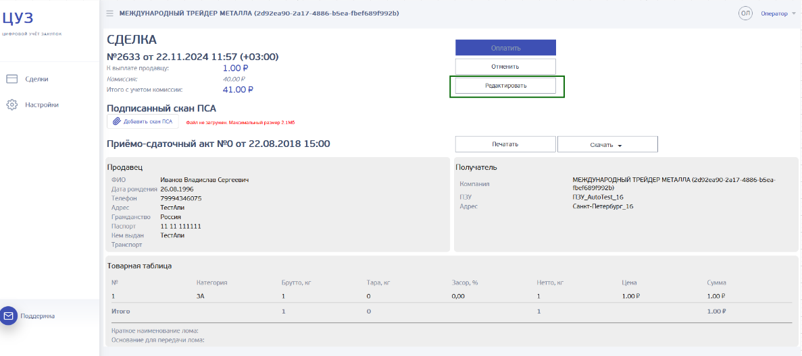802x356 pixels.
Task: Click the Настройки gear icon
Action: pyautogui.click(x=11, y=105)
